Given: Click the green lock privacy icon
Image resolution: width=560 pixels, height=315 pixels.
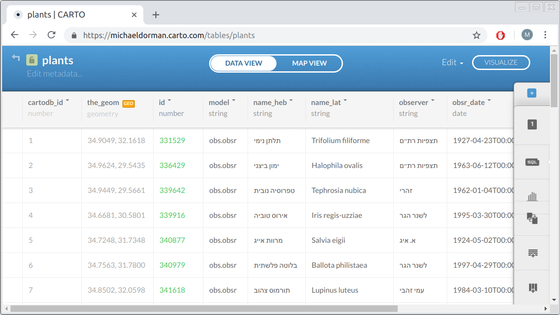Looking at the screenshot, I should tap(31, 60).
